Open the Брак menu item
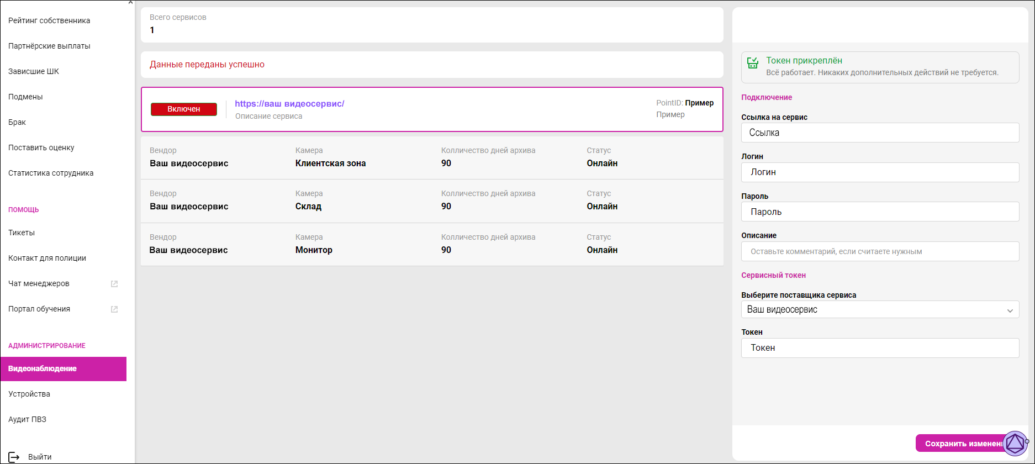 coord(17,122)
